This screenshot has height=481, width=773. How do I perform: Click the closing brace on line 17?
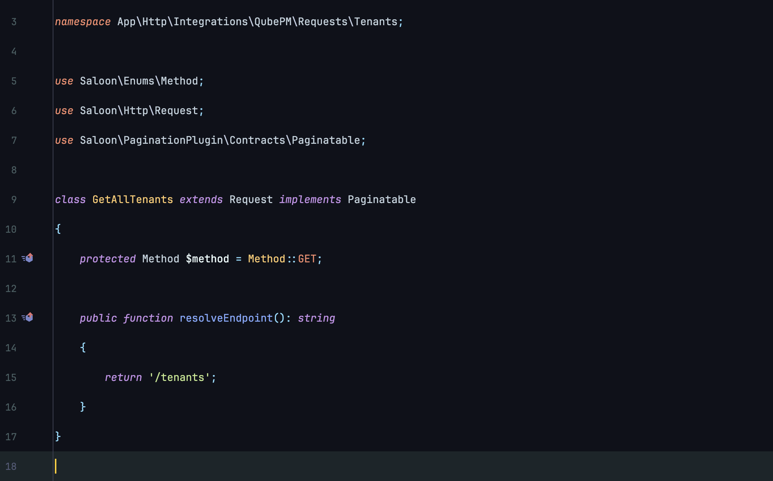pyautogui.click(x=58, y=437)
